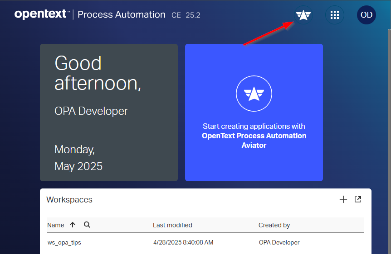
Task: Click the 4/28/2025 last modified cell
Action: pyautogui.click(x=183, y=243)
